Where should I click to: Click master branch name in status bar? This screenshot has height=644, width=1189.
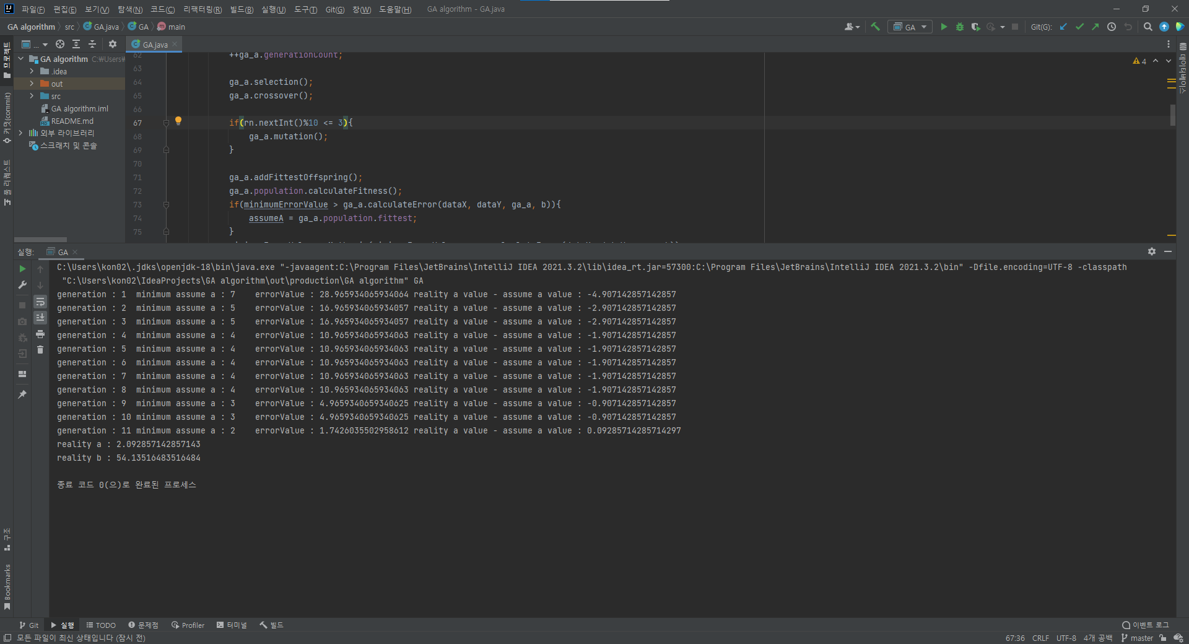[1142, 638]
